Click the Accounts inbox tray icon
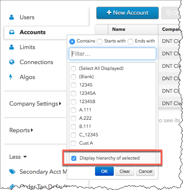This screenshot has width=183, height=190. pyautogui.click(x=12, y=32)
